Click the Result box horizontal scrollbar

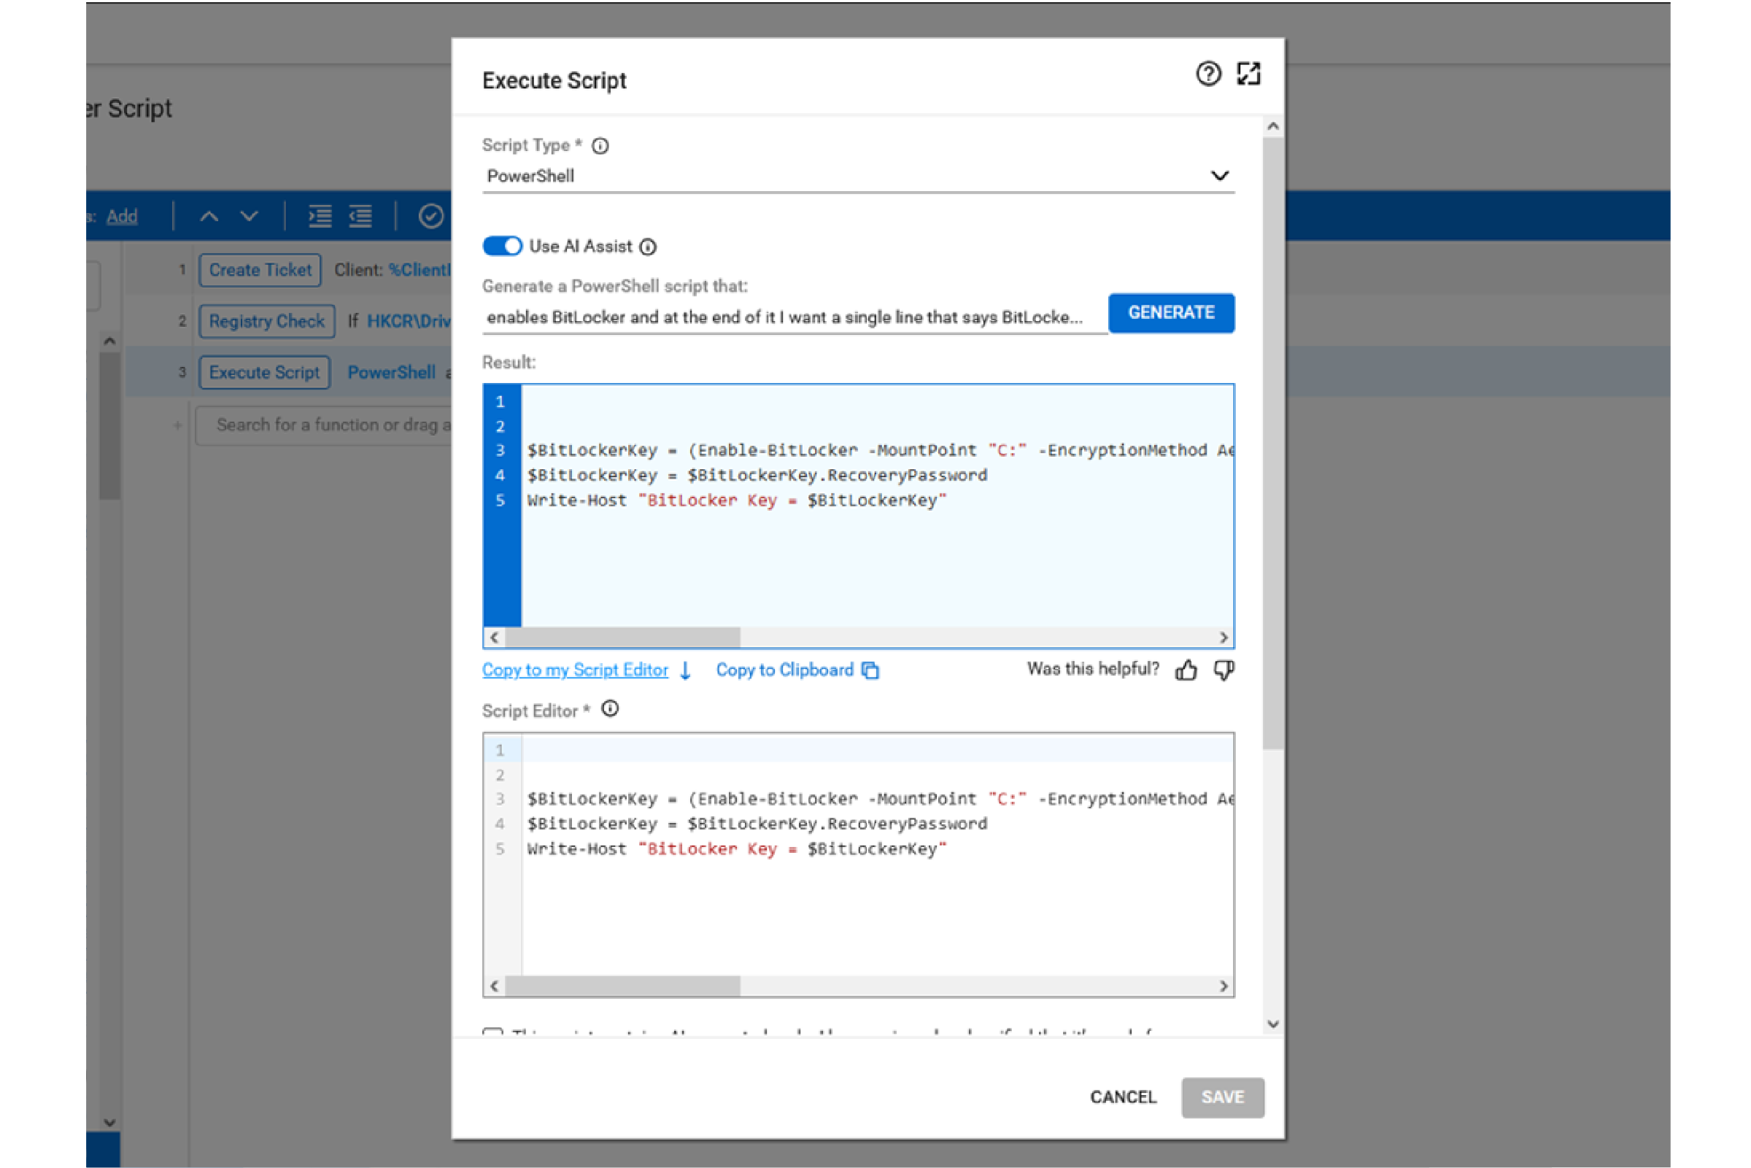pos(622,638)
